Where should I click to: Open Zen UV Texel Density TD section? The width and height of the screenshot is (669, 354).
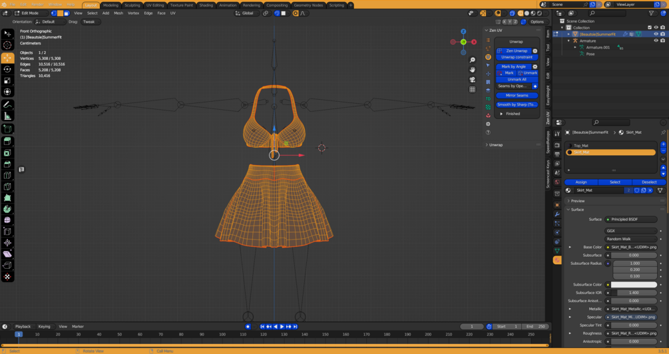pos(488,99)
